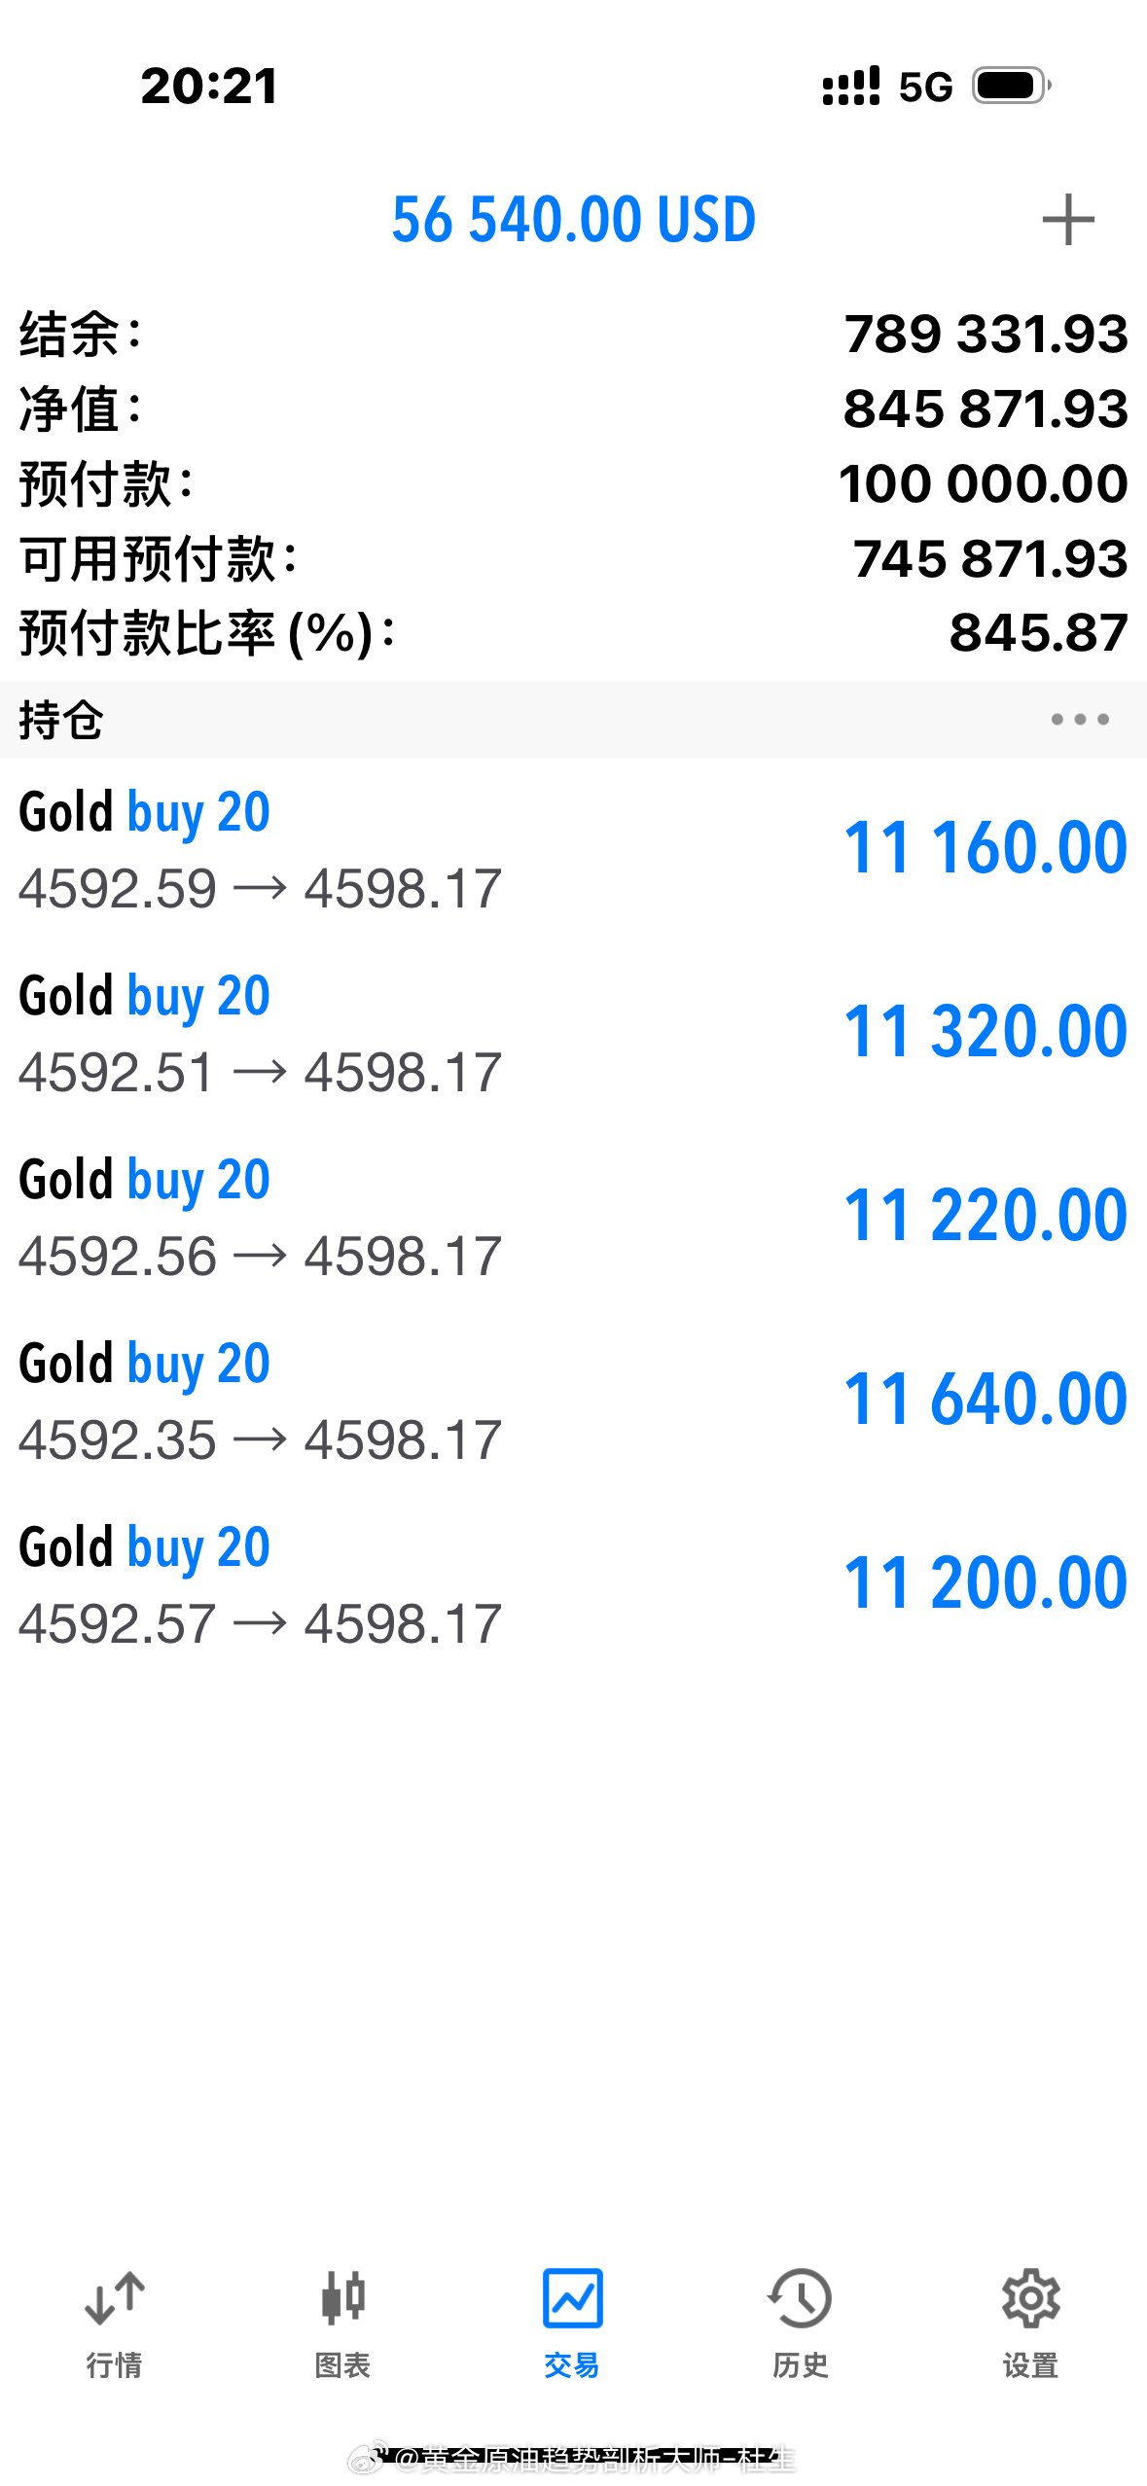Tap the 结余 balance row
This screenshot has width=1147, height=2486.
pyautogui.click(x=573, y=334)
